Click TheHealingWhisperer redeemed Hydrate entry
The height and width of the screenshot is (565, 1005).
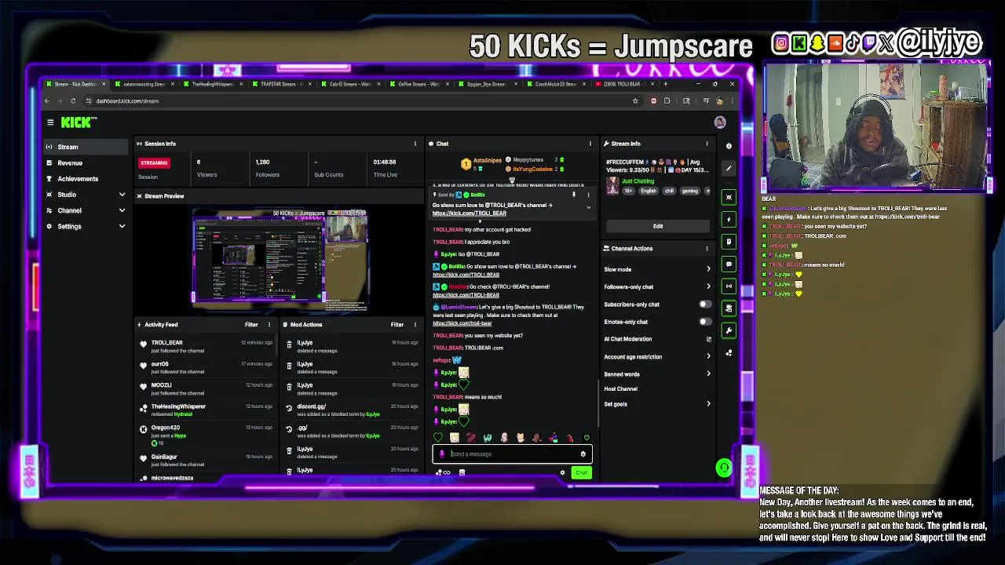(206, 410)
